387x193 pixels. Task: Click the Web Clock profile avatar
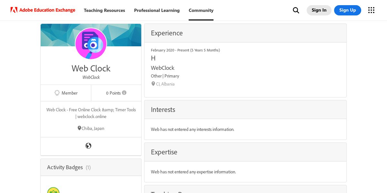(91, 44)
